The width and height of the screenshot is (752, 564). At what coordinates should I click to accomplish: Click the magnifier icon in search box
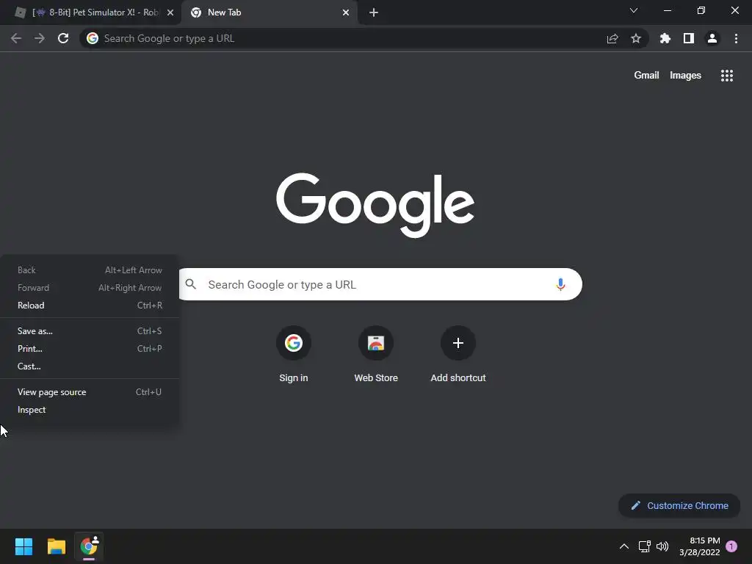click(191, 284)
